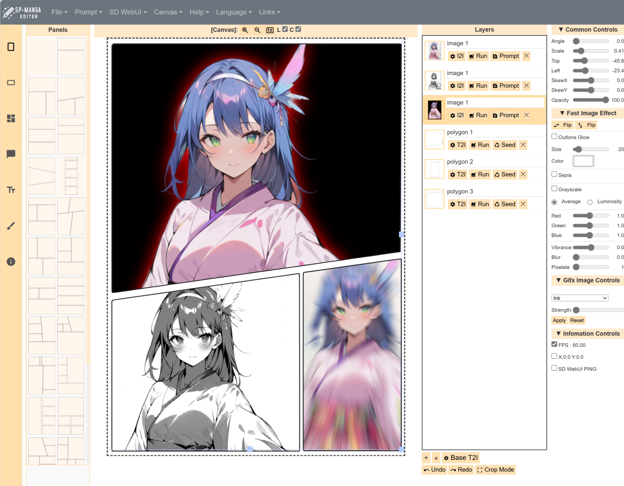Toggle the C checkbox in canvas toolbar
Screen dimensions: 624x486
298,30
